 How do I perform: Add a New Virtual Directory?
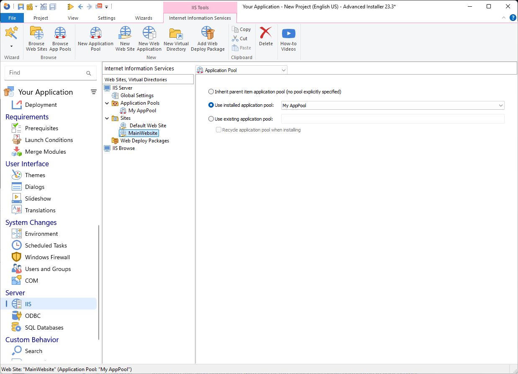pos(176,39)
